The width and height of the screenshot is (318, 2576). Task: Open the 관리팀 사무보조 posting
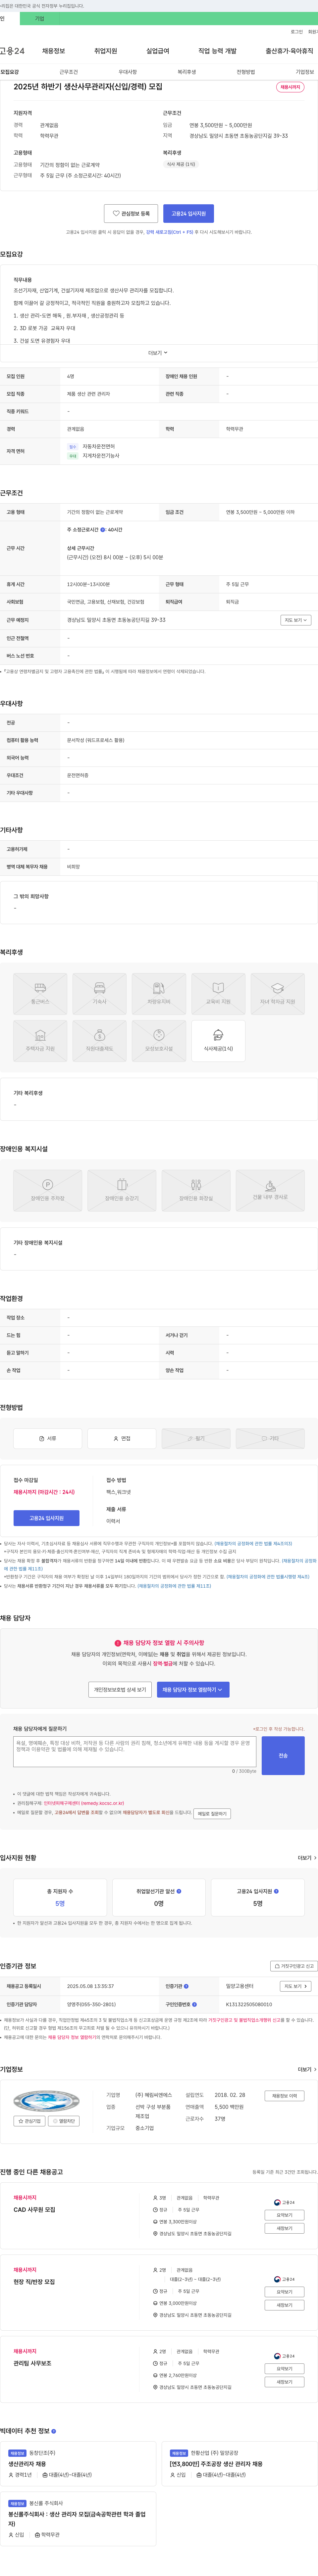point(32,2363)
